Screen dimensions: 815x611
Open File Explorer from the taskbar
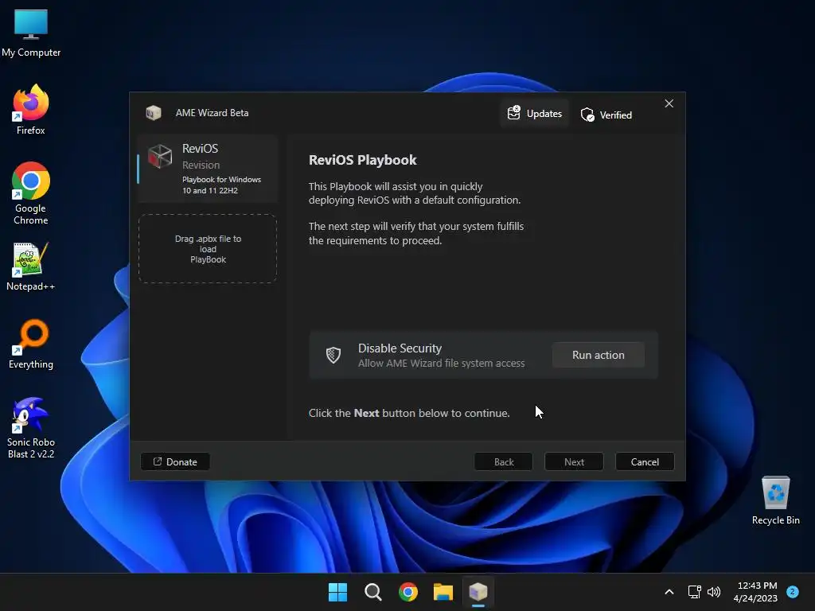click(x=443, y=592)
